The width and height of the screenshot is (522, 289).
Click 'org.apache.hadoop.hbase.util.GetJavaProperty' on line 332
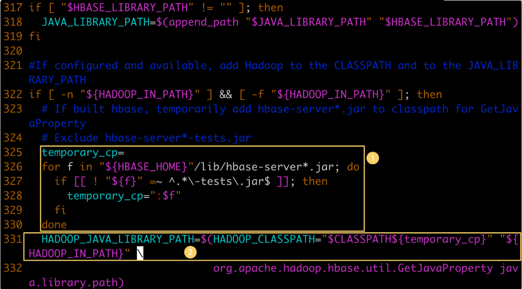point(353,268)
